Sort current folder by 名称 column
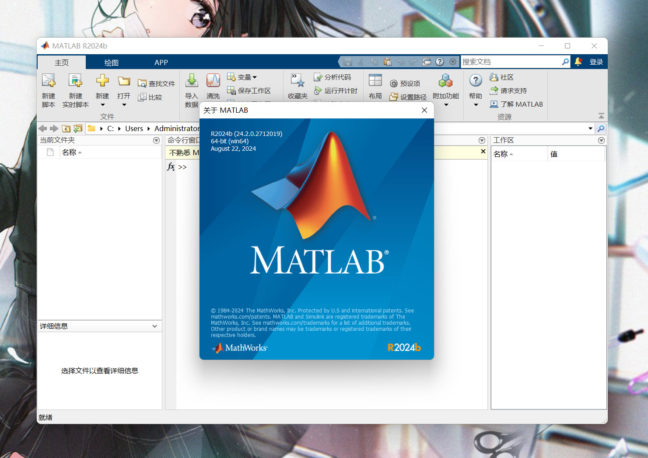The image size is (648, 458). click(69, 153)
